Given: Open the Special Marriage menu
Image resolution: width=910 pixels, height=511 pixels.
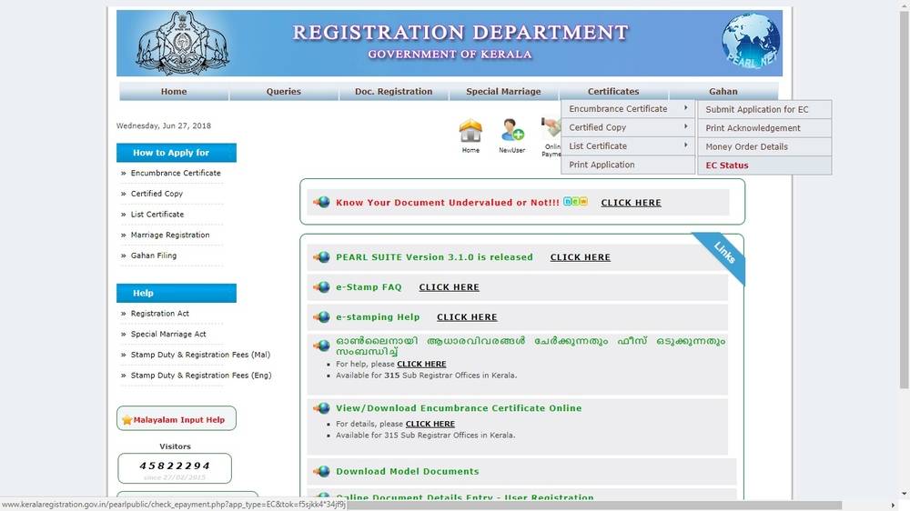Looking at the screenshot, I should pyautogui.click(x=504, y=92).
